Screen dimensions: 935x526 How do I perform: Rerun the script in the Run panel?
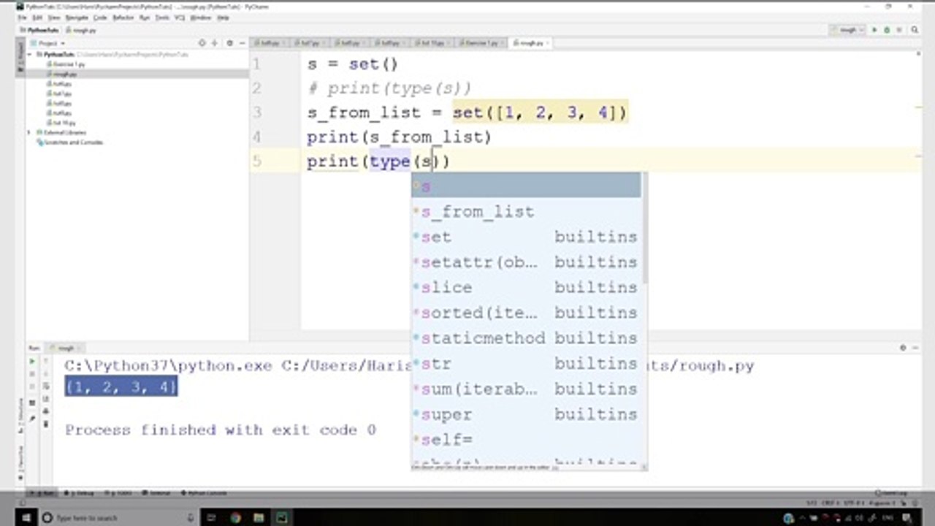pyautogui.click(x=31, y=362)
